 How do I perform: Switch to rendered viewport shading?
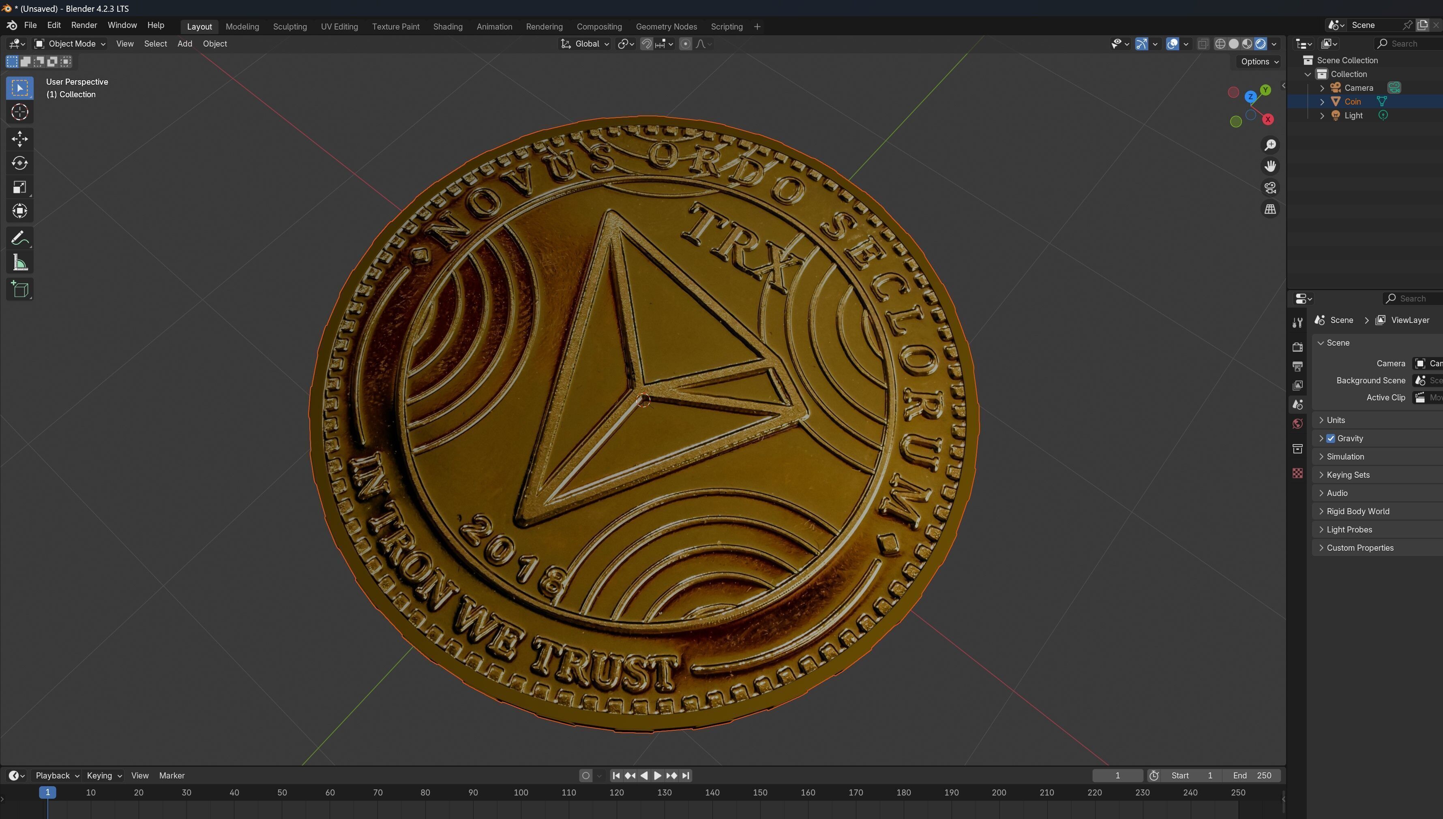tap(1261, 44)
